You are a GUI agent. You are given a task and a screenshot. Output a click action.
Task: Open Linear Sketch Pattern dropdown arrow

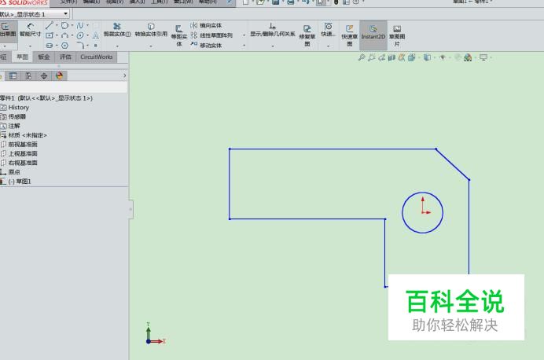point(244,35)
